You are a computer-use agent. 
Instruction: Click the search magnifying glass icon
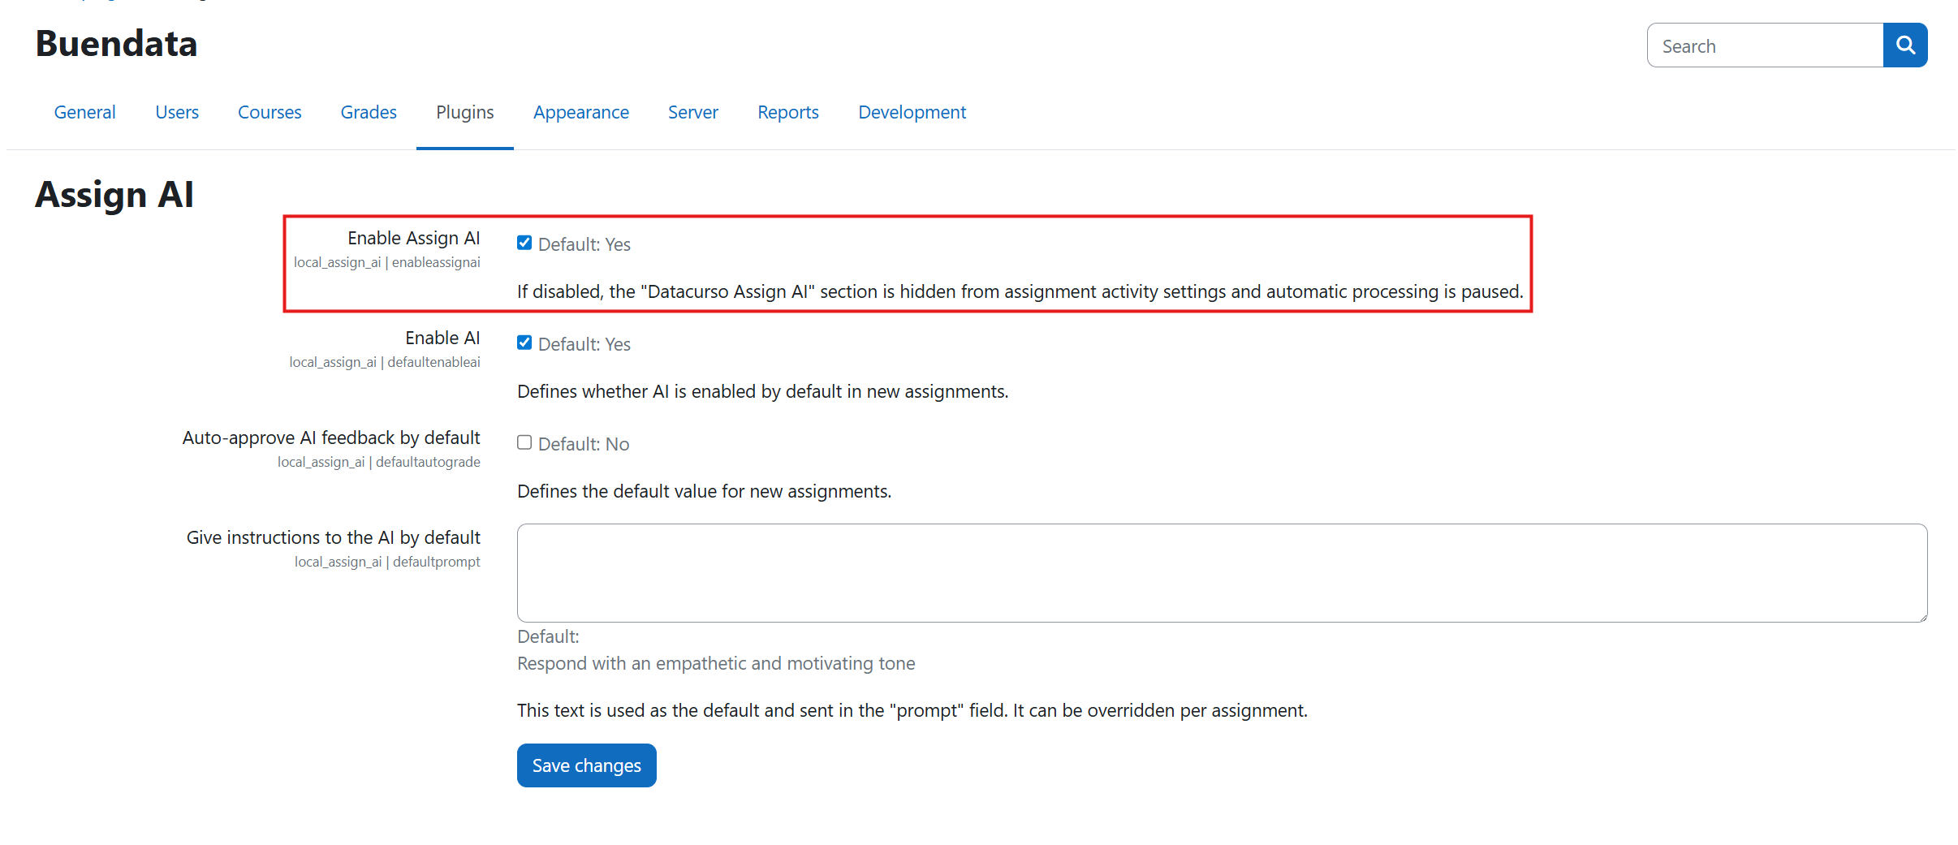pyautogui.click(x=1904, y=45)
